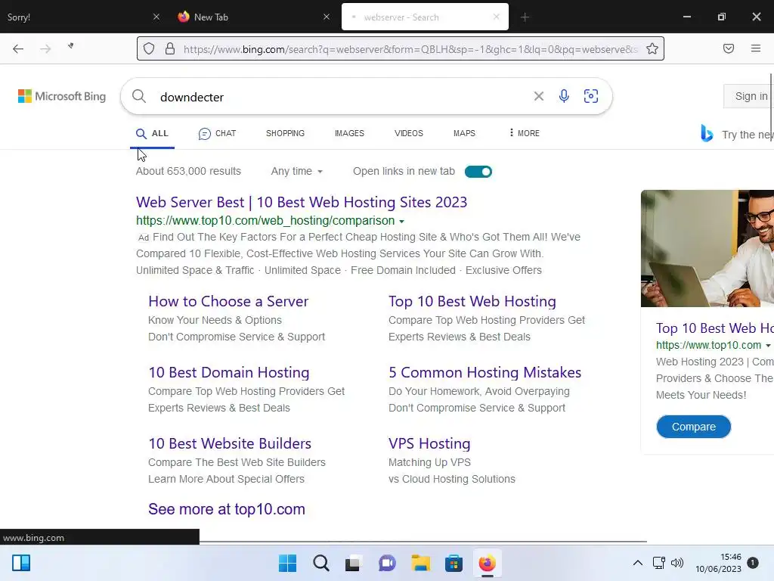This screenshot has height=581, width=774.
Task: Select the ALL results tab
Action: click(x=152, y=133)
